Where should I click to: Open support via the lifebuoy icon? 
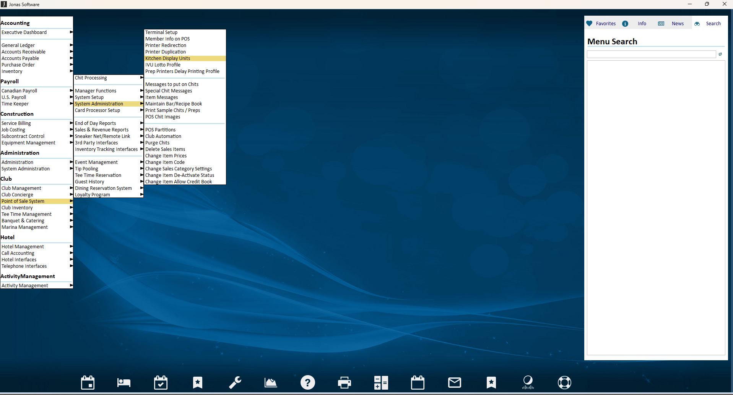point(564,382)
